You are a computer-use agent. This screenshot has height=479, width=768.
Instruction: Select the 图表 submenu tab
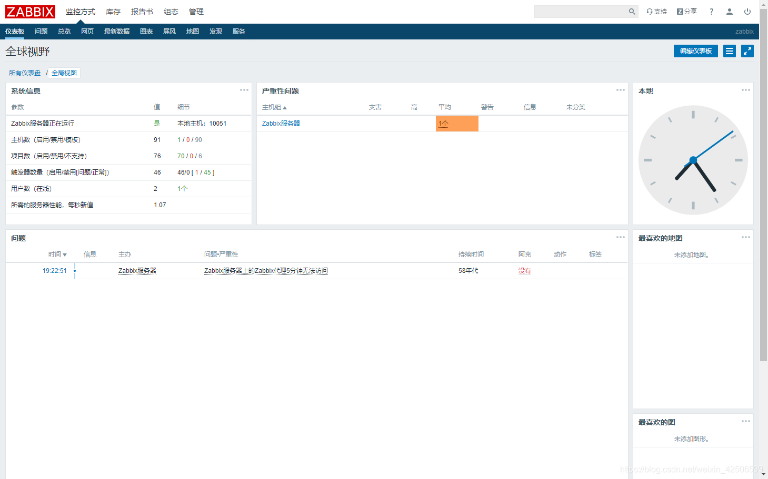click(x=146, y=32)
